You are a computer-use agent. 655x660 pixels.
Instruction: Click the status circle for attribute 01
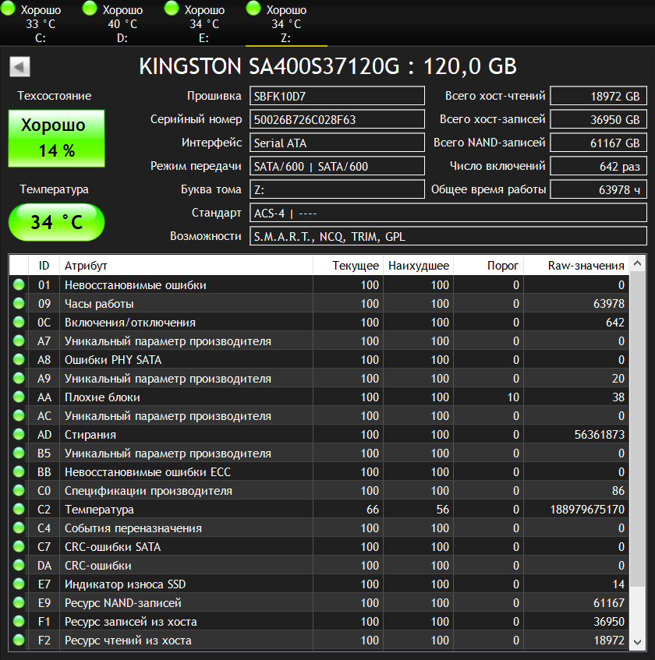click(x=19, y=285)
